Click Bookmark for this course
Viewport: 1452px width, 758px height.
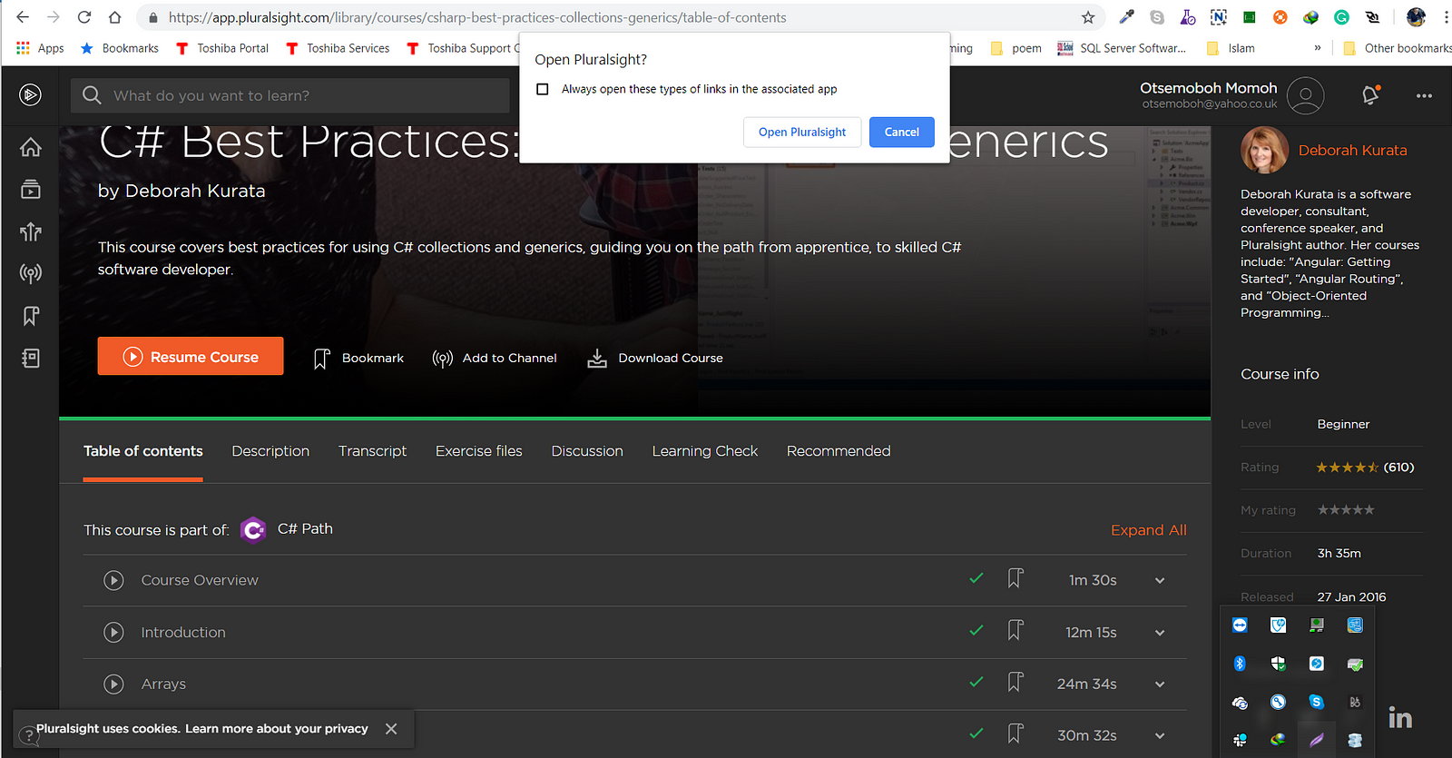pyautogui.click(x=358, y=358)
